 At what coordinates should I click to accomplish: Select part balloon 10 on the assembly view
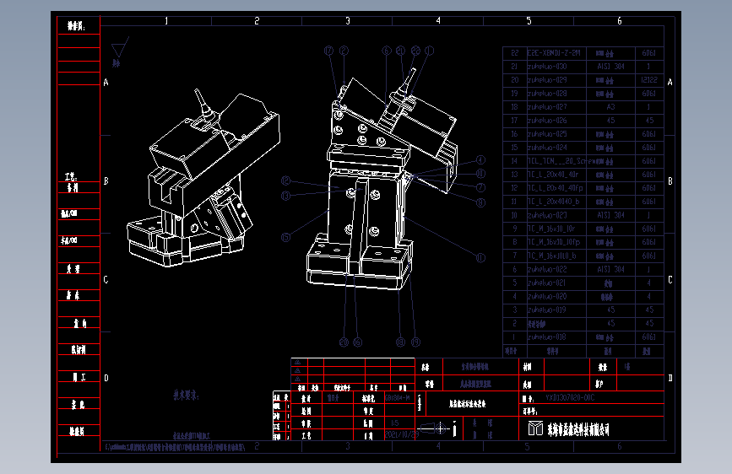point(480,174)
